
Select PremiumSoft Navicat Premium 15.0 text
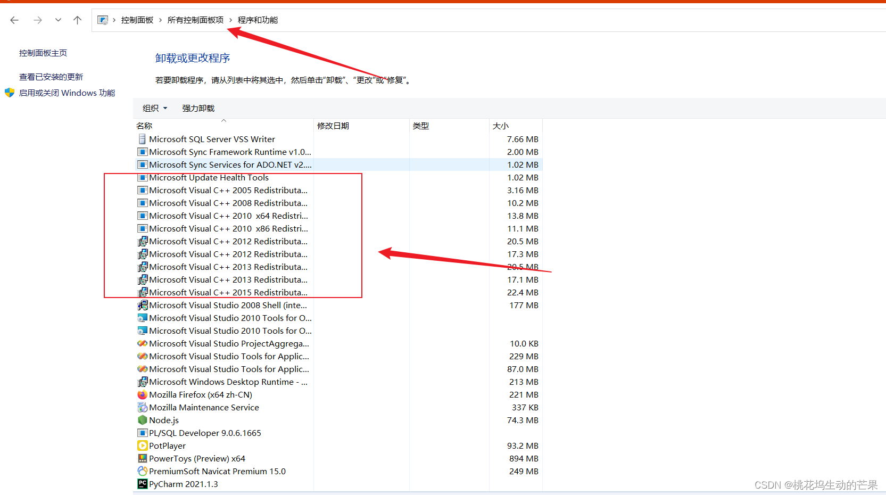[x=218, y=471]
